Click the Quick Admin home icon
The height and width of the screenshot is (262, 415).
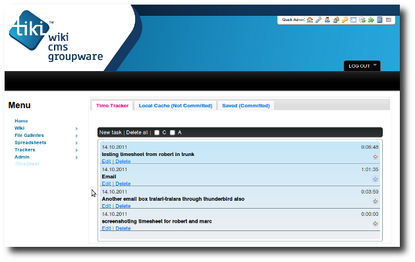(x=310, y=20)
